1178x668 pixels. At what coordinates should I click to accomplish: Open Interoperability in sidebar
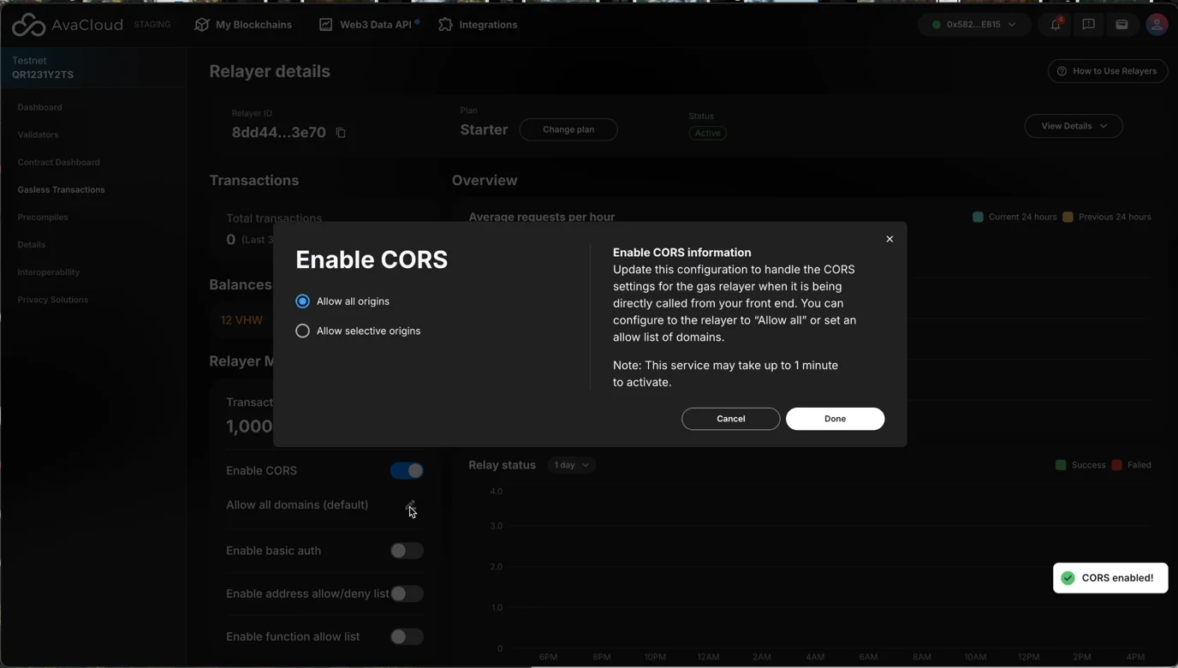[48, 271]
